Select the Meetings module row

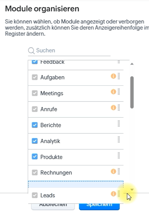76,93
